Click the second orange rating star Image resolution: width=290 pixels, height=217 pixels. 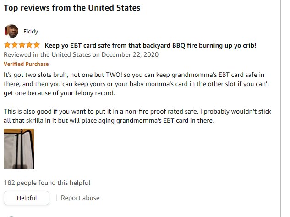tap(15, 45)
